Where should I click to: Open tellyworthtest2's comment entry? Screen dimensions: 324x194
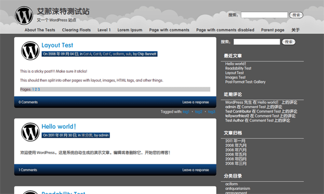(x=260, y=116)
